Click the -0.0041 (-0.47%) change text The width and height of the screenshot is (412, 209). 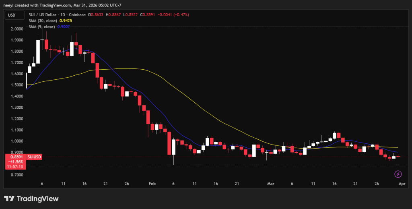[x=173, y=15]
